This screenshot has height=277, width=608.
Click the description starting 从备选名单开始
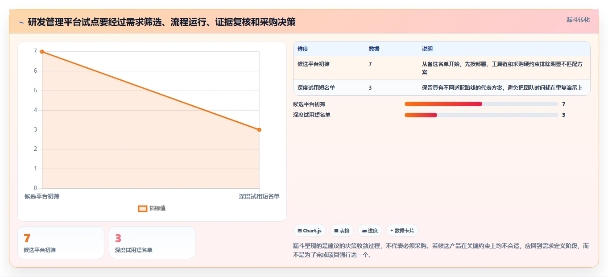[503, 68]
